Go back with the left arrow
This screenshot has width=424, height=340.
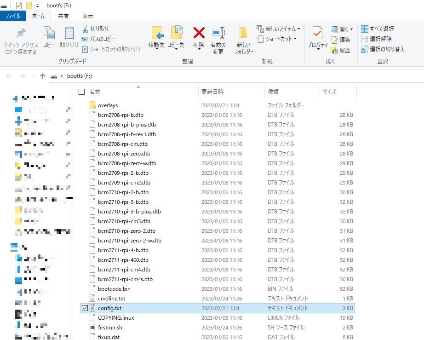(x=9, y=76)
